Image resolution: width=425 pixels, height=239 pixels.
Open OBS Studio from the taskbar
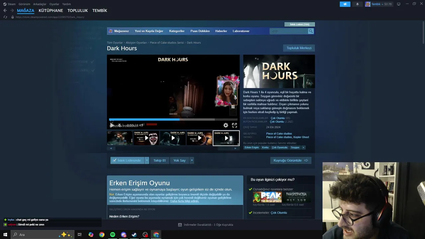click(145, 235)
